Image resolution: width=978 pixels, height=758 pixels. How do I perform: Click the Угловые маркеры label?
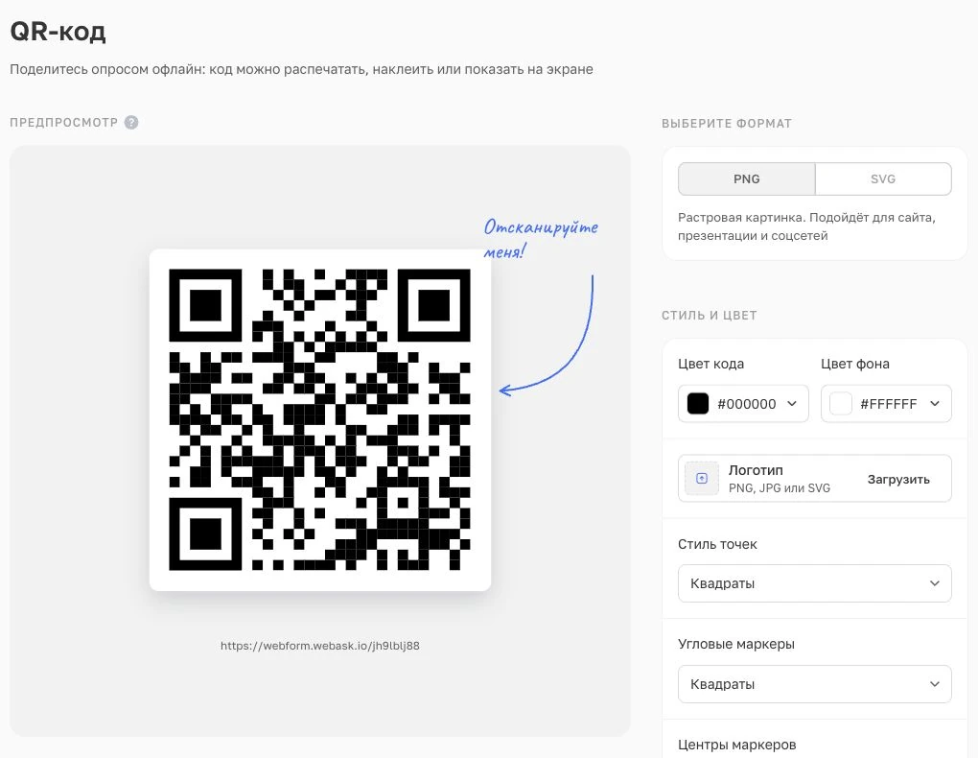click(x=736, y=645)
